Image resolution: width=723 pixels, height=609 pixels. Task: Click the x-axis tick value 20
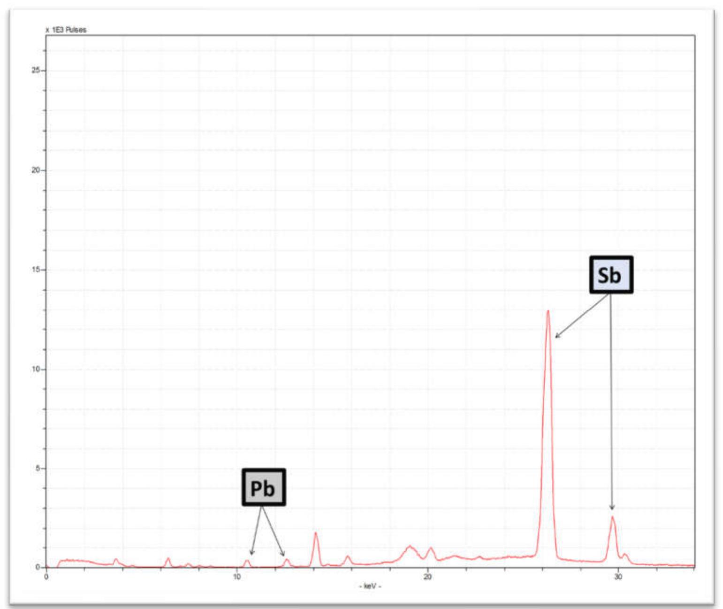point(427,577)
